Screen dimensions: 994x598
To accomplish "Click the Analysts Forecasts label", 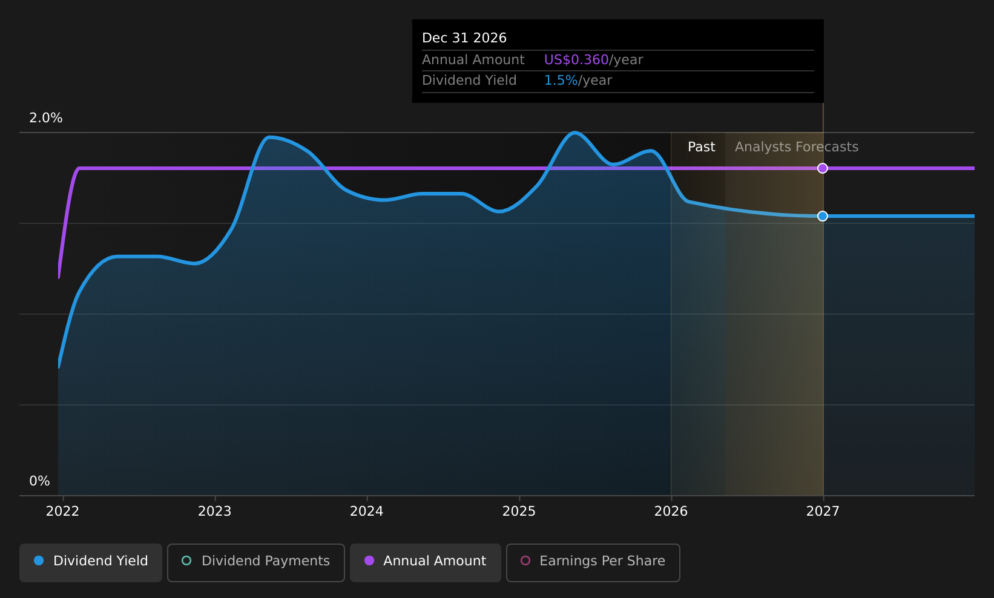I will 797,147.
